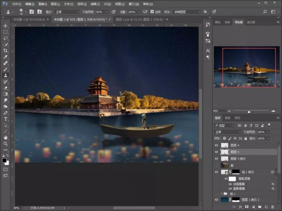
Task: Switch to the 直方图 histogram tab
Action: (x=251, y=22)
